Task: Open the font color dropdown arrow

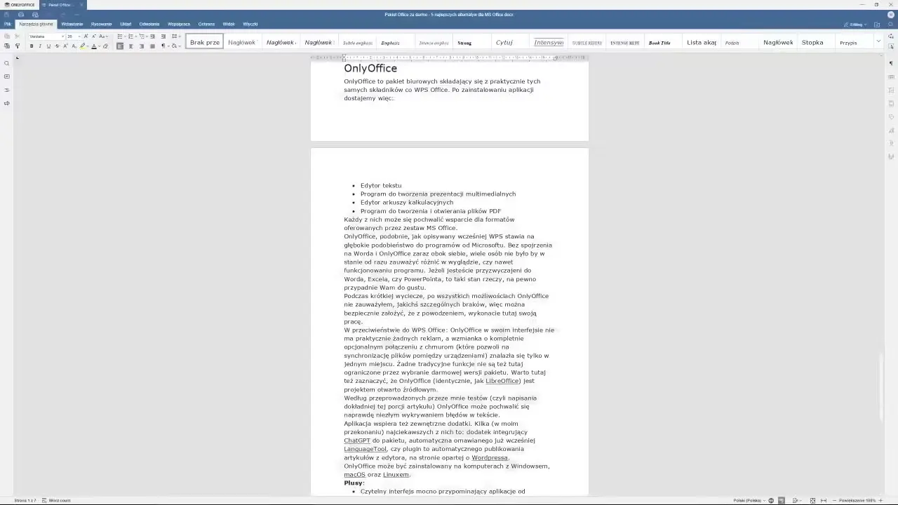Action: 98,46
